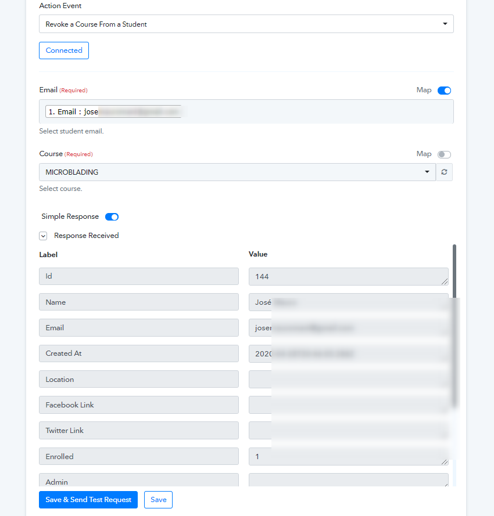Screen dimensions: 494x516
Task: Enable the Course Map toggle
Action: pyautogui.click(x=444, y=154)
